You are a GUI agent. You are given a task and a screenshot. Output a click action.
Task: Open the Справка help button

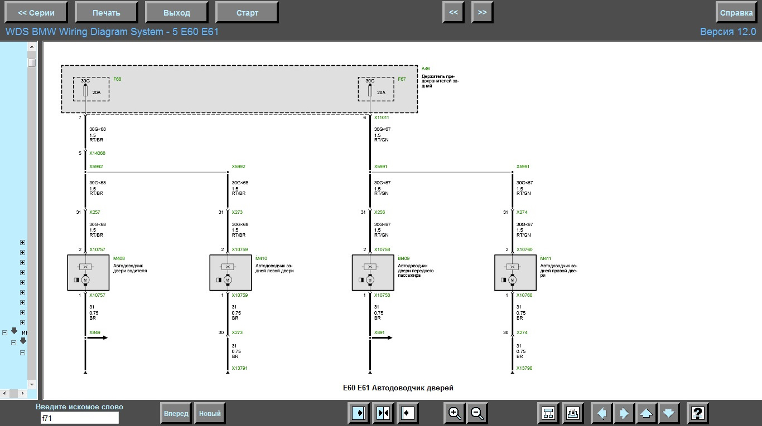[x=736, y=13]
